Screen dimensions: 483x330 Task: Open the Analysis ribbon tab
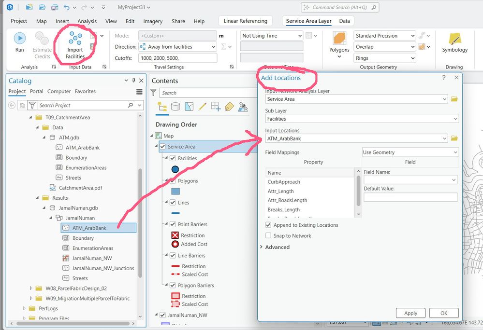click(87, 21)
